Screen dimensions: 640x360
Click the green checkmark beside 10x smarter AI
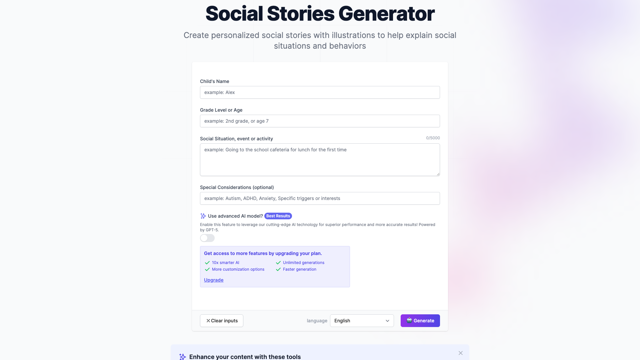pos(207,263)
